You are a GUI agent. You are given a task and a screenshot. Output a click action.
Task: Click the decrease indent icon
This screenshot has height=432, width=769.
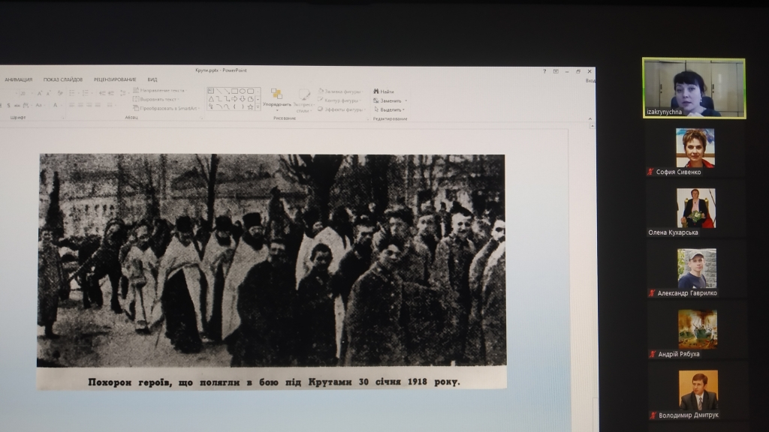(x=102, y=93)
